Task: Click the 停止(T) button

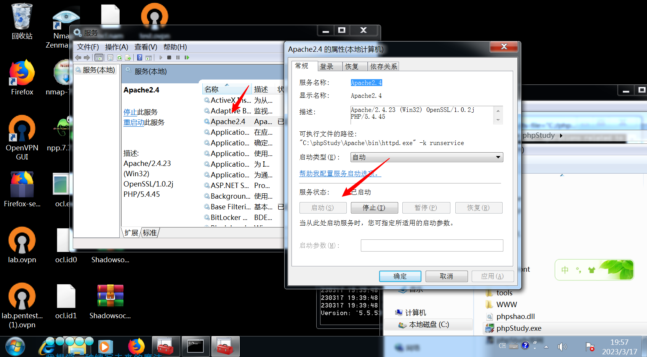Action: click(374, 208)
